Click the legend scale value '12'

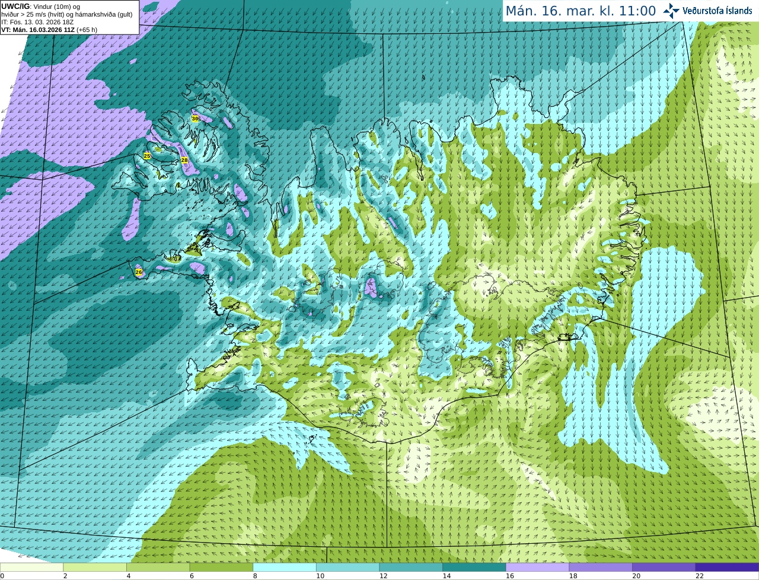384,576
